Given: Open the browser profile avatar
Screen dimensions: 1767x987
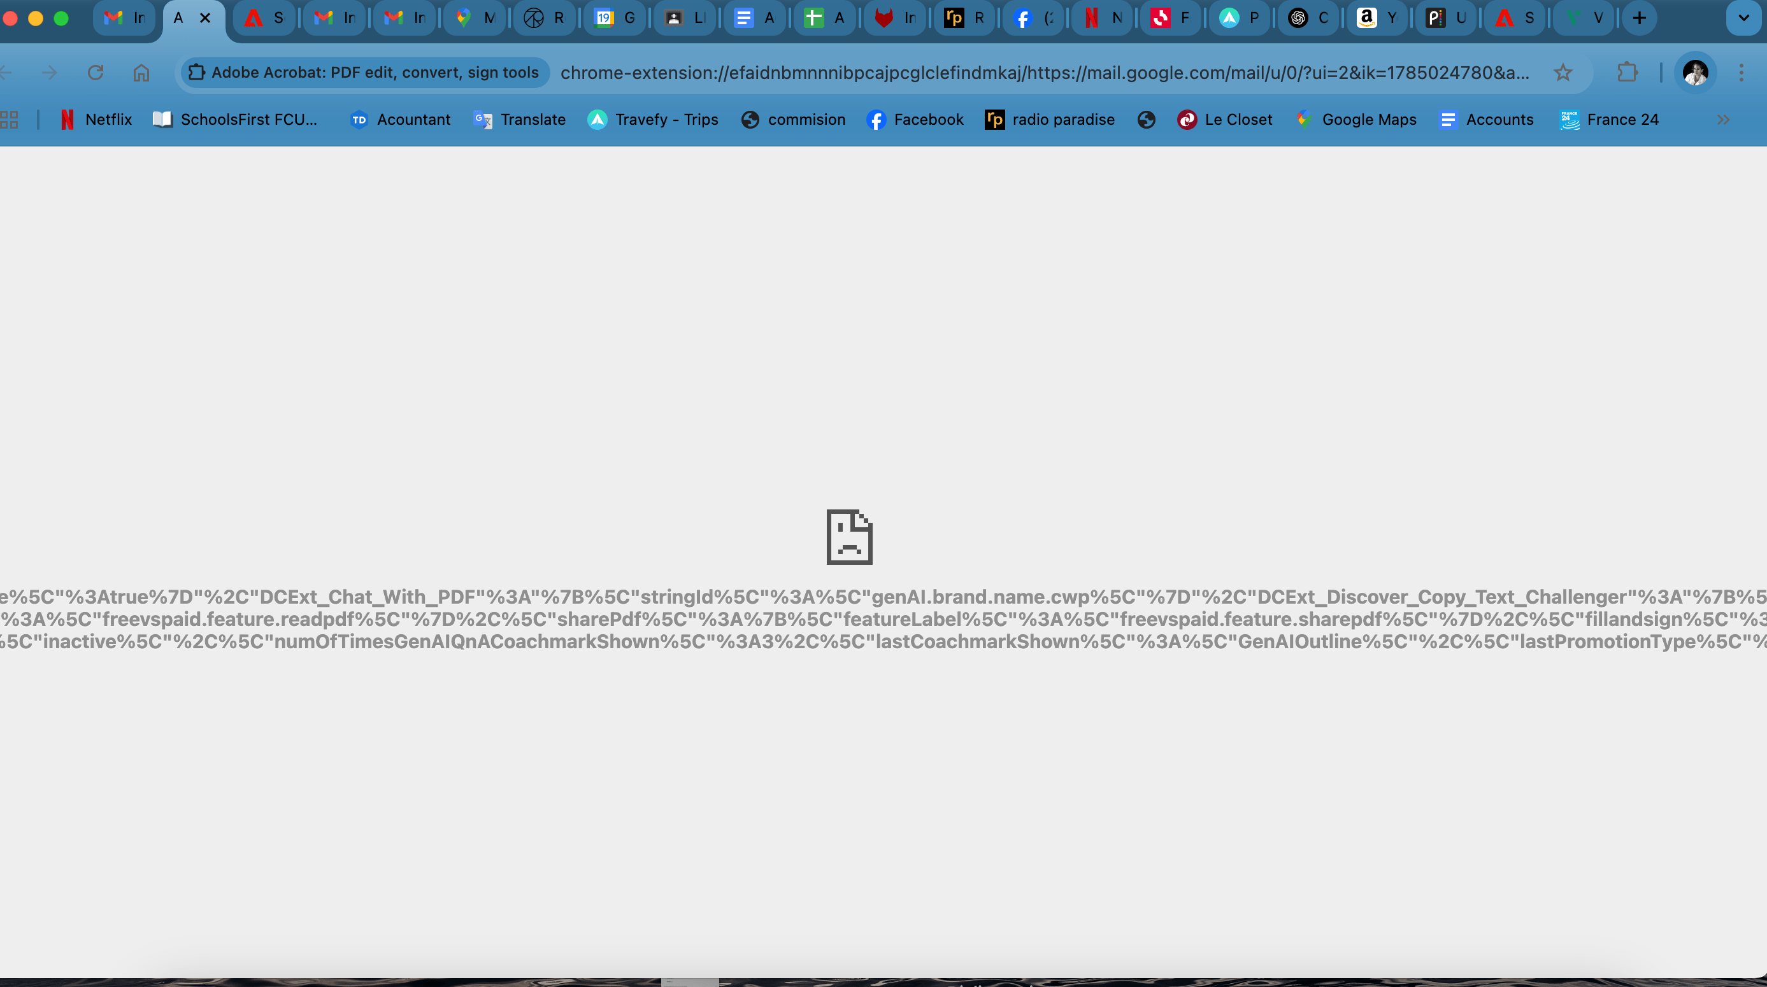Looking at the screenshot, I should pyautogui.click(x=1695, y=73).
